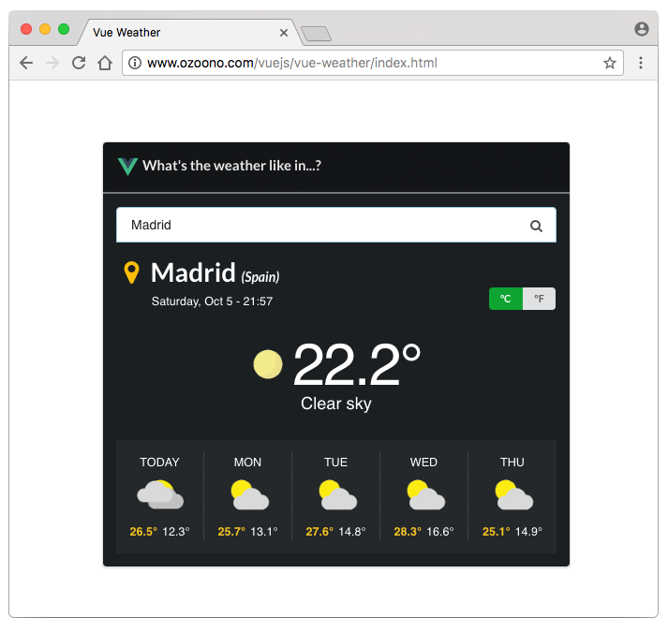
Task: Click the MON forecast label
Action: click(x=247, y=463)
